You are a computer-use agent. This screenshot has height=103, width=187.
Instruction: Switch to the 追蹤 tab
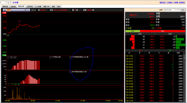(54, 6)
